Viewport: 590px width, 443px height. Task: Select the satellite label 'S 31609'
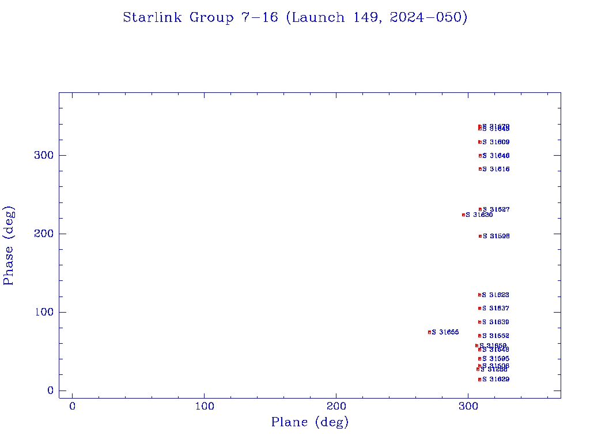pyautogui.click(x=496, y=142)
